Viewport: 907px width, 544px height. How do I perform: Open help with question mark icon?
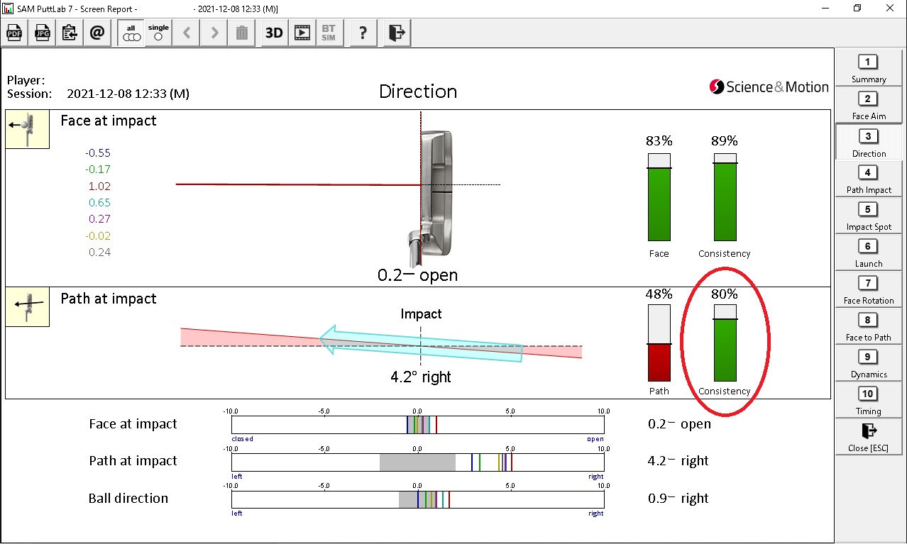(363, 33)
